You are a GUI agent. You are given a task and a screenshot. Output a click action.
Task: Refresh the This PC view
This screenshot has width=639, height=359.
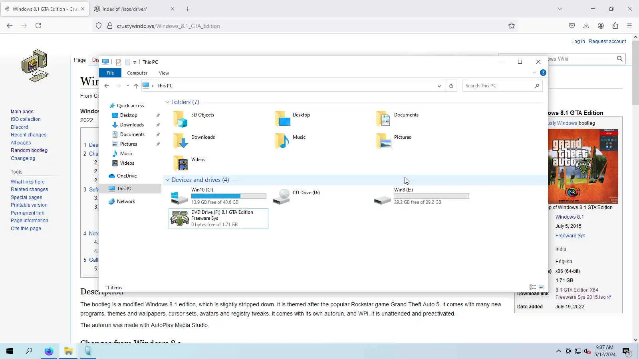[451, 86]
